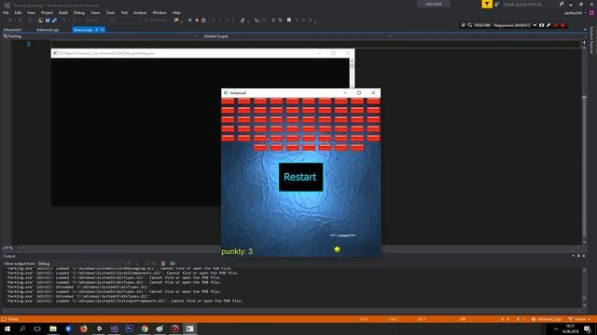Click the recorder pencil draw icon
Screen dimensions: 597x335
point(548,25)
